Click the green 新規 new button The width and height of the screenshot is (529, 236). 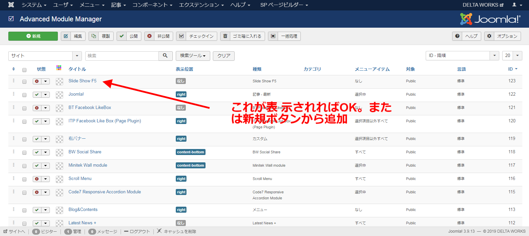coord(33,36)
